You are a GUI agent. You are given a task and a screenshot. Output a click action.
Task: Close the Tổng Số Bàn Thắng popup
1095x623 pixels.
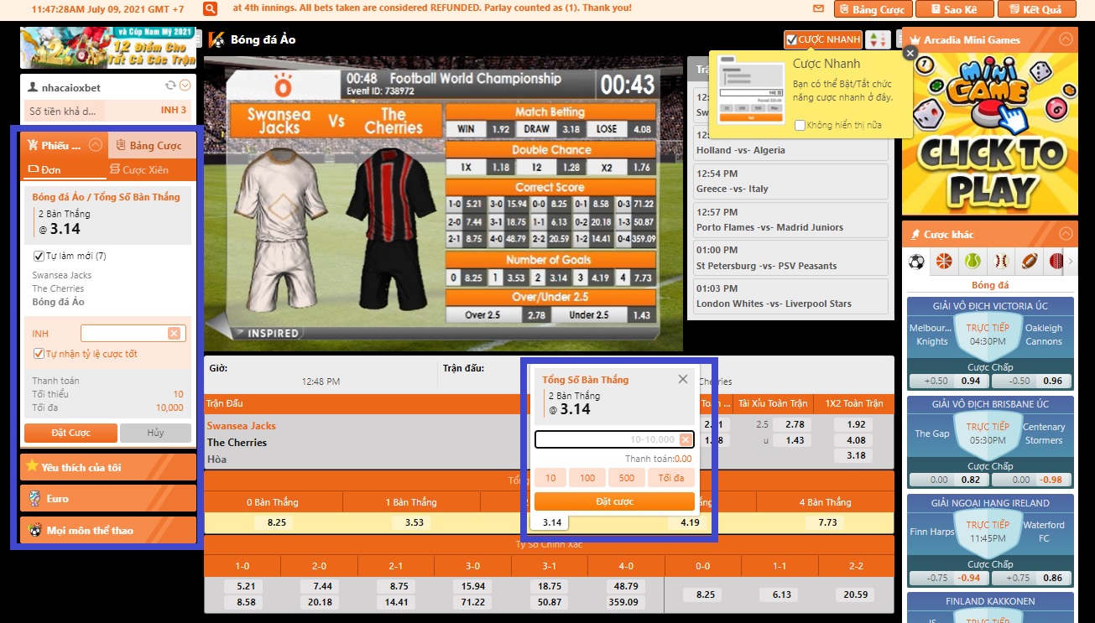coord(683,379)
